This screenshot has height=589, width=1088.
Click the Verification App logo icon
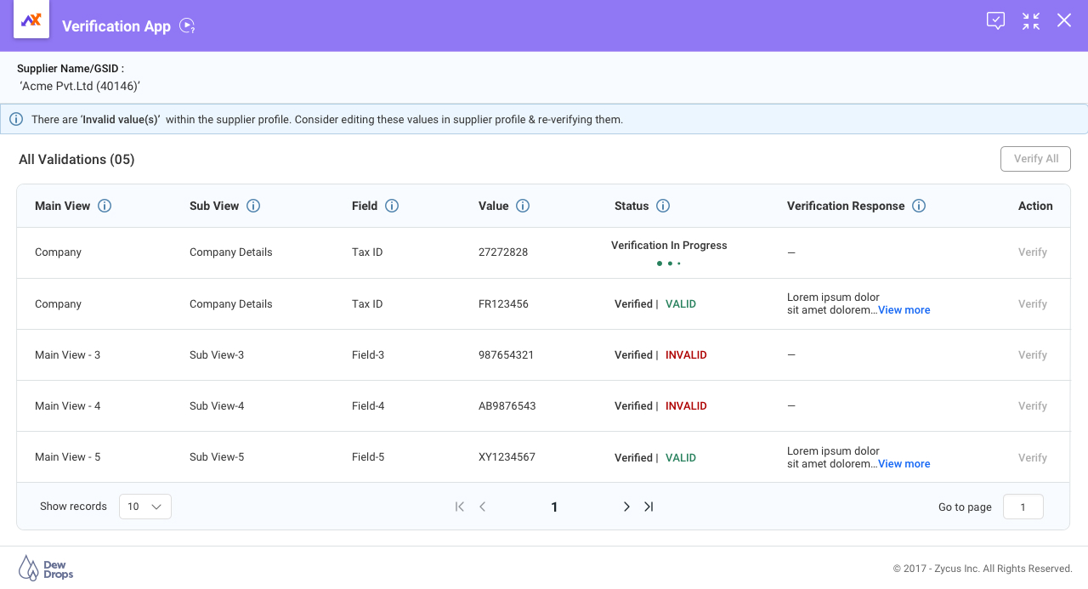(x=31, y=20)
